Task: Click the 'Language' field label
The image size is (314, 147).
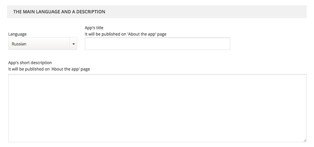Action: [x=17, y=34]
